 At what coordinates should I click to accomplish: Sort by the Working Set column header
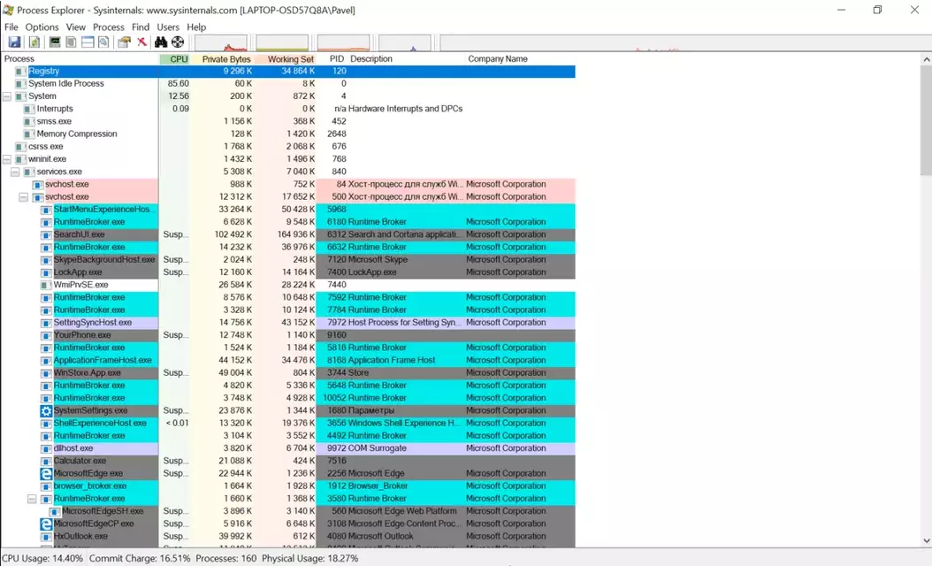286,59
